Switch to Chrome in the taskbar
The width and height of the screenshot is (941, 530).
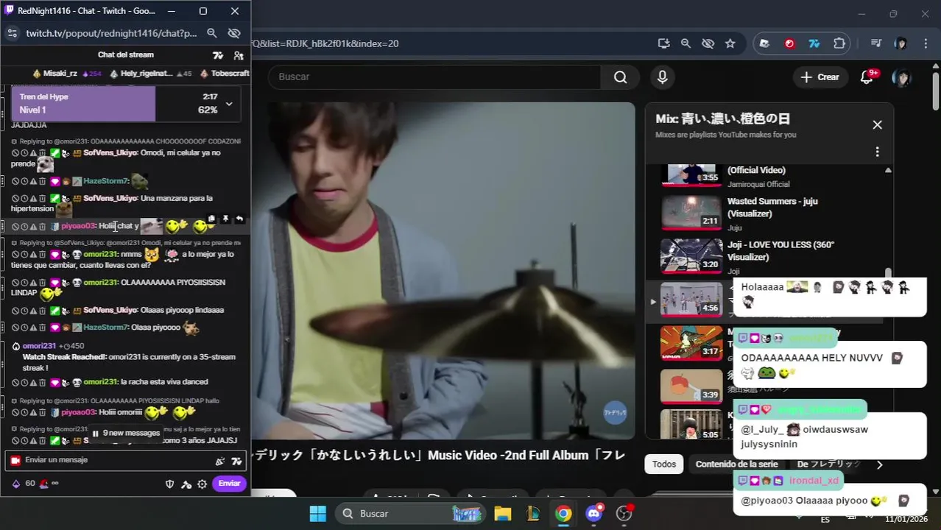click(x=563, y=513)
